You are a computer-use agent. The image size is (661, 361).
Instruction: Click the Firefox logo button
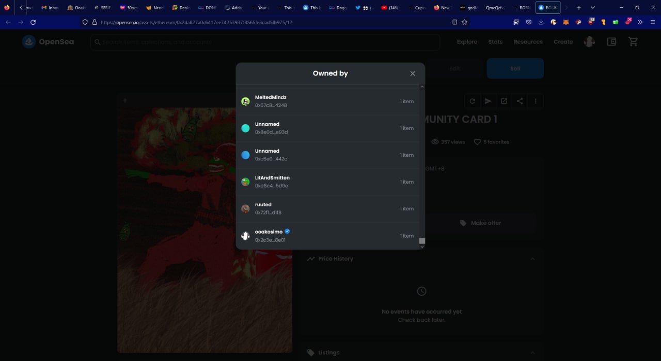7,8
